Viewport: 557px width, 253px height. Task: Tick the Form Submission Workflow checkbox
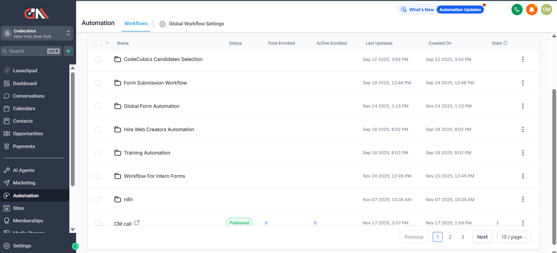click(98, 83)
